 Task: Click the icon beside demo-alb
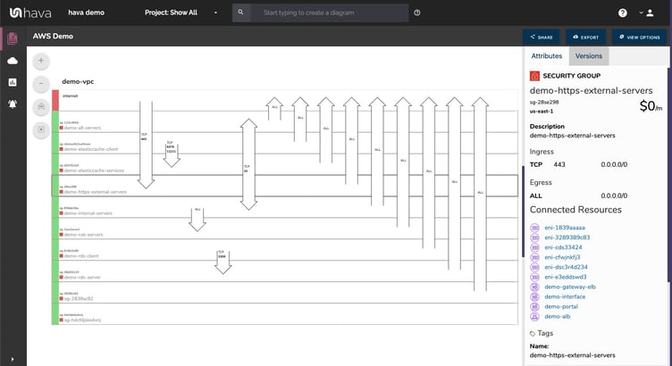click(534, 317)
